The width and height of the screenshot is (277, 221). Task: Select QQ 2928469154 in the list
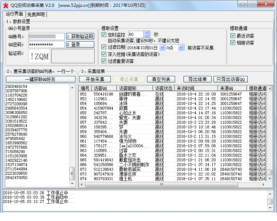pos(16,86)
